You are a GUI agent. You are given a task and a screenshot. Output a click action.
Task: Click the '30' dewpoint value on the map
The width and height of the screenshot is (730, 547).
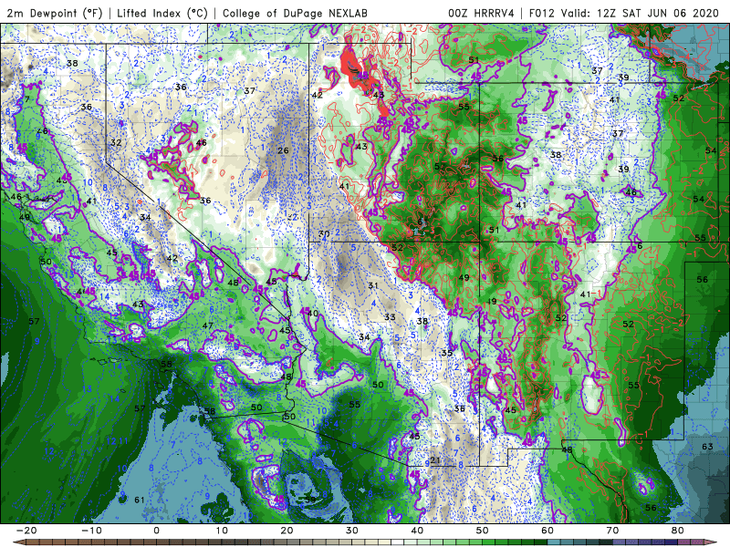324,234
